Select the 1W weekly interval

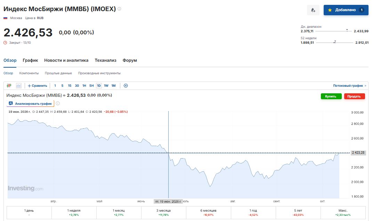tap(106, 85)
